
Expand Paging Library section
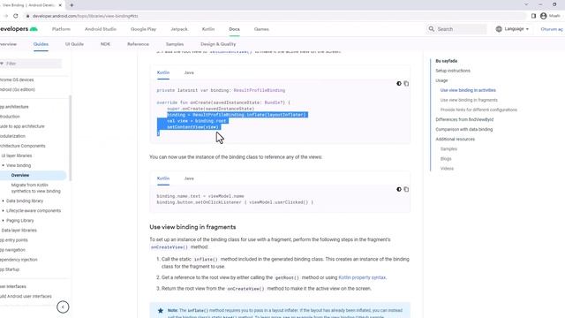click(x=3, y=220)
